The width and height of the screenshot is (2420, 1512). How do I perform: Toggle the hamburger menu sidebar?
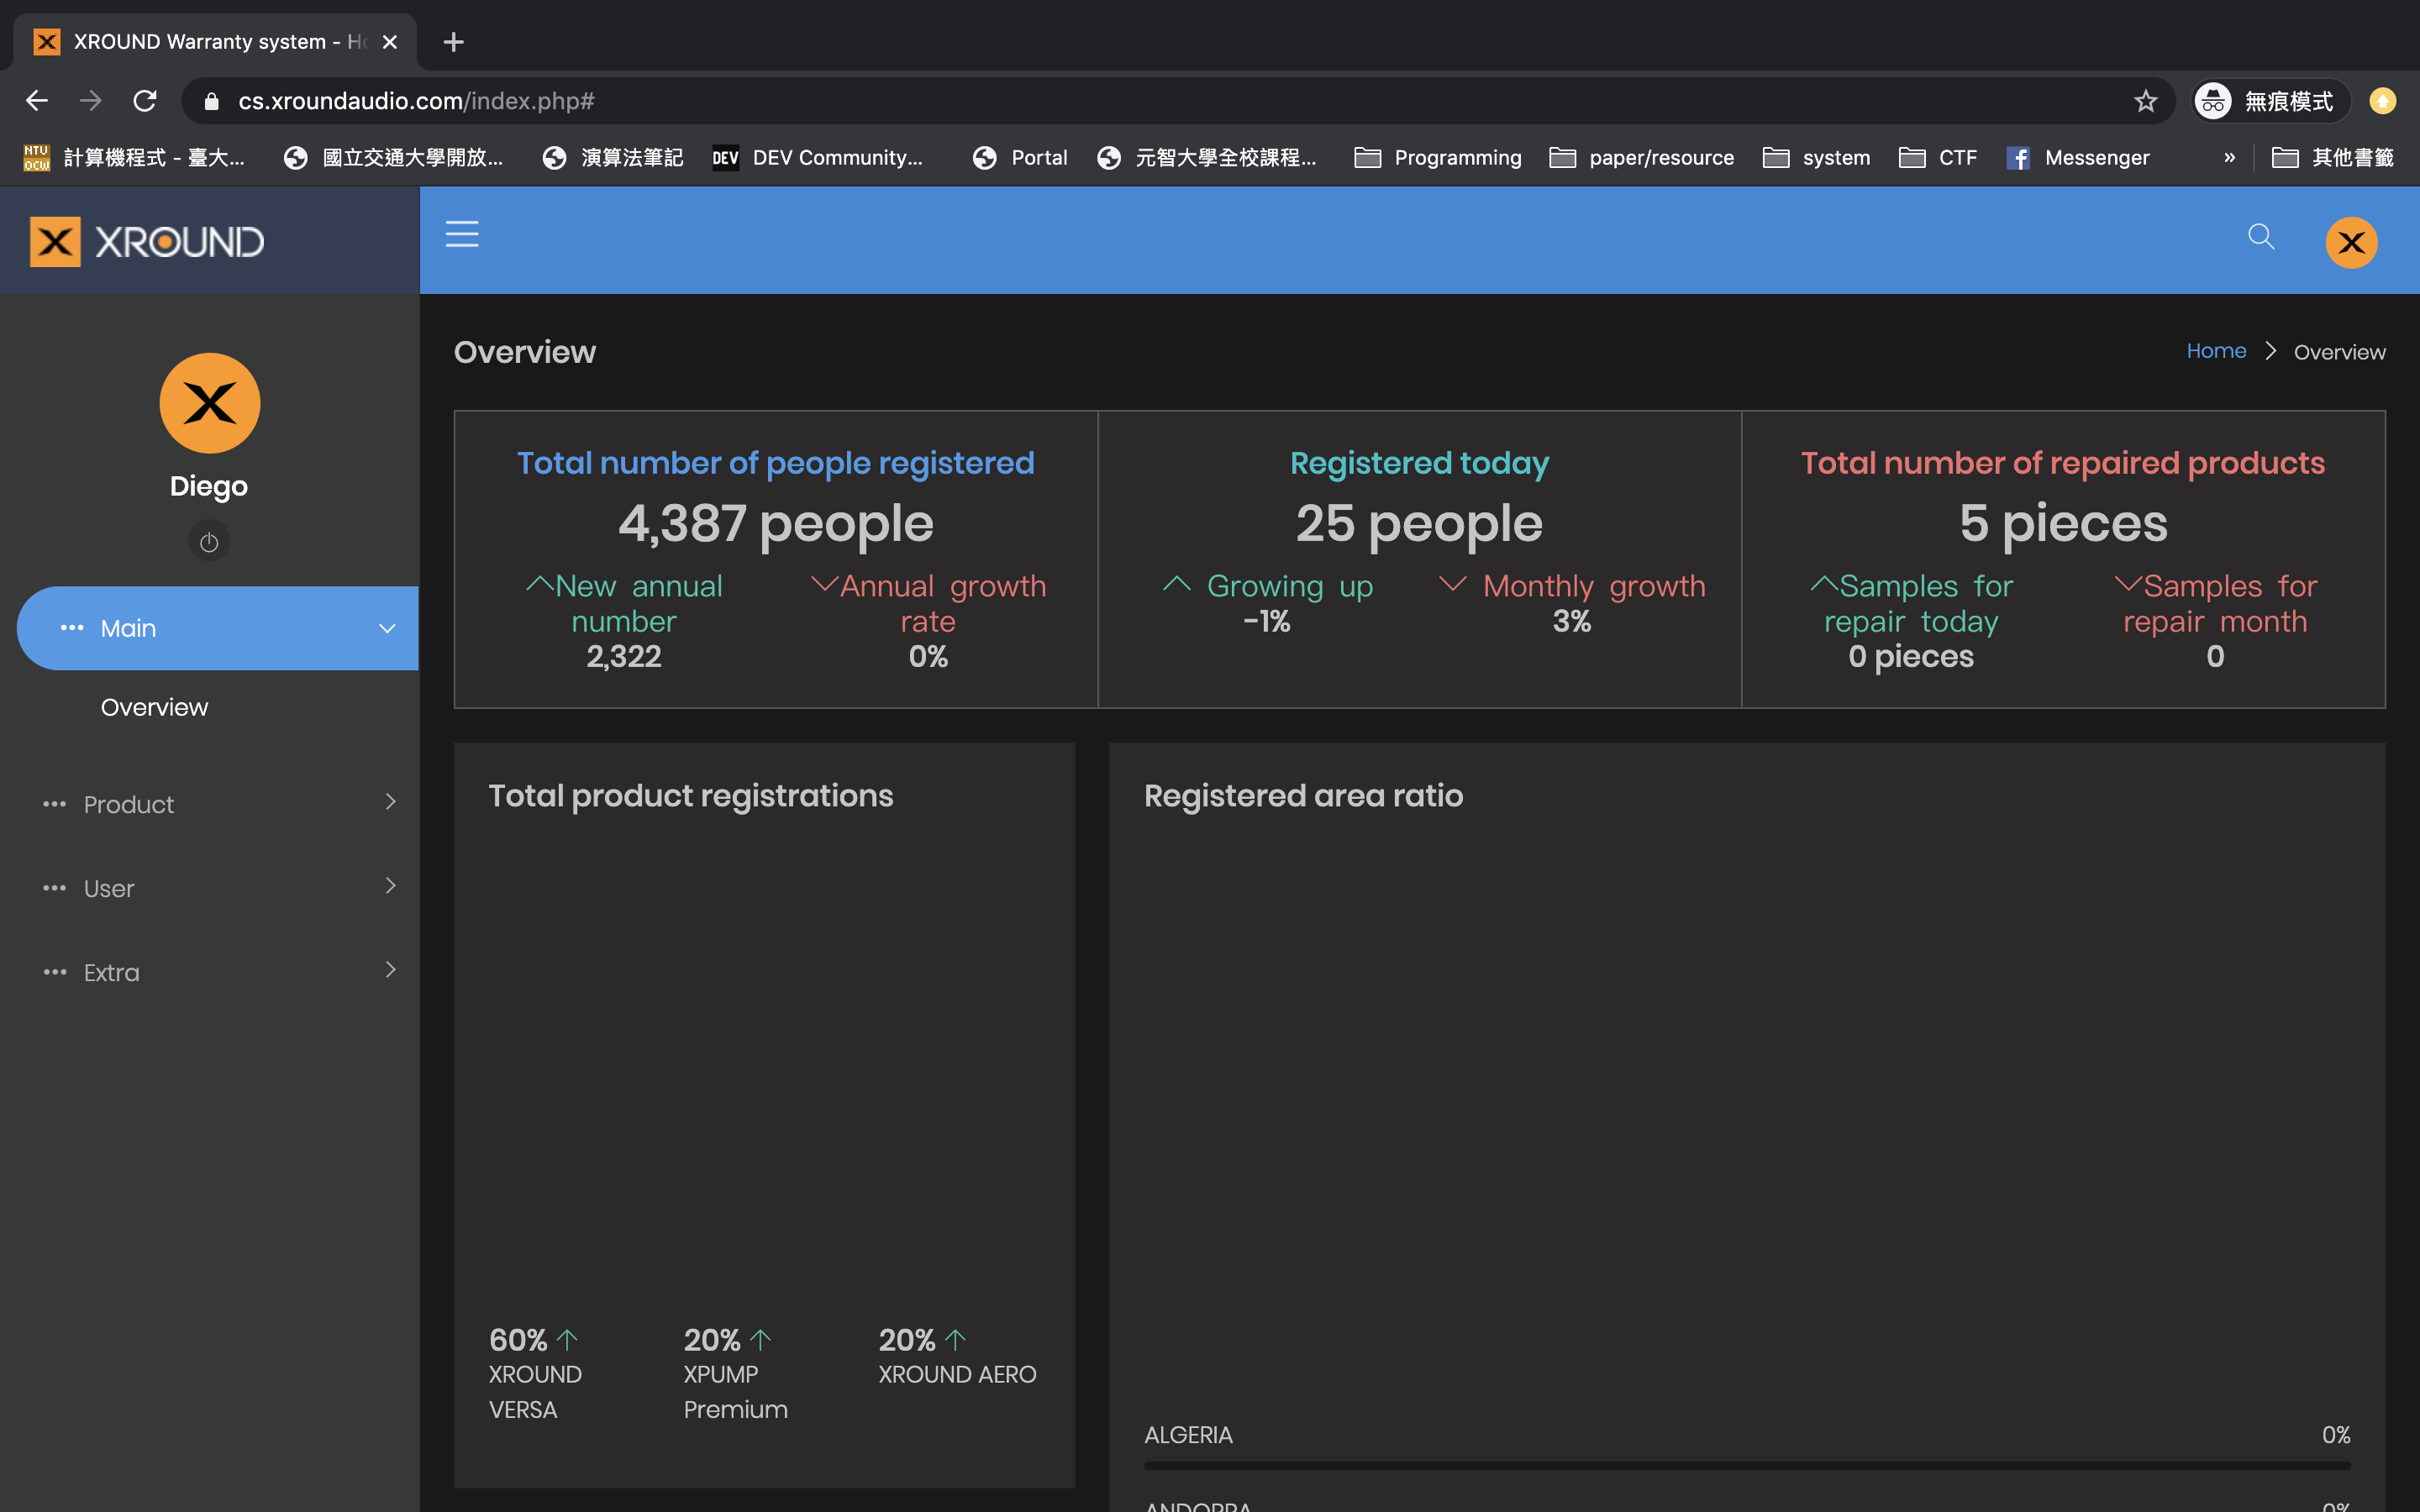pos(461,234)
